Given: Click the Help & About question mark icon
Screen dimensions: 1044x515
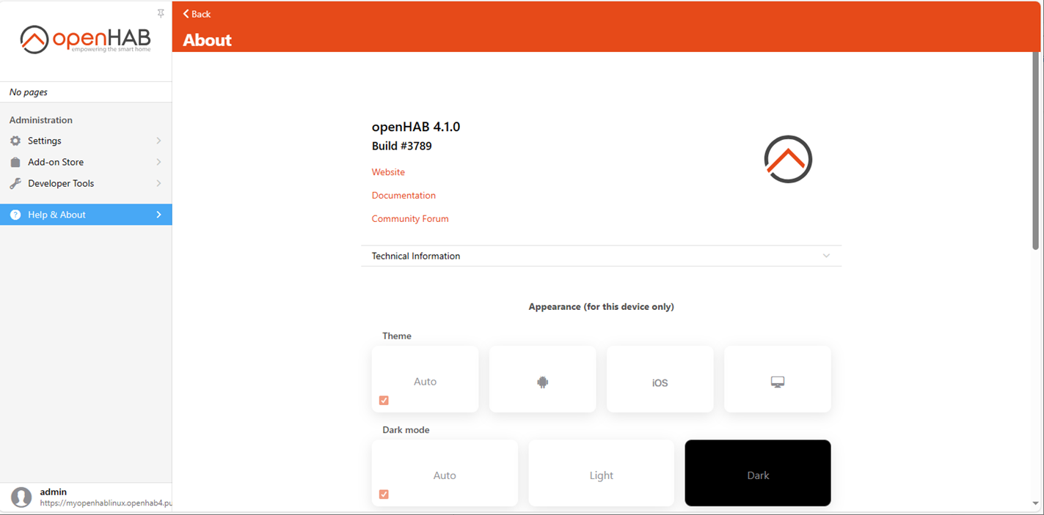Looking at the screenshot, I should pos(15,215).
